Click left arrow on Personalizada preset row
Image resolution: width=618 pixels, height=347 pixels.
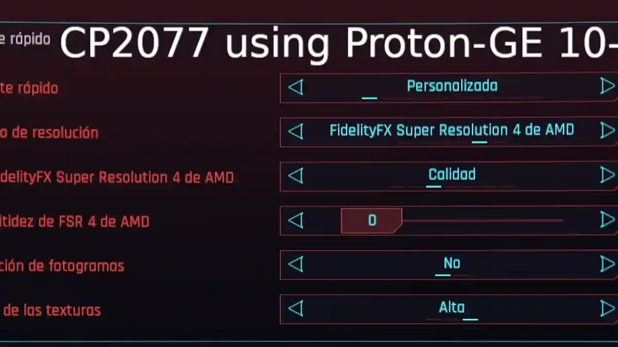[296, 87]
